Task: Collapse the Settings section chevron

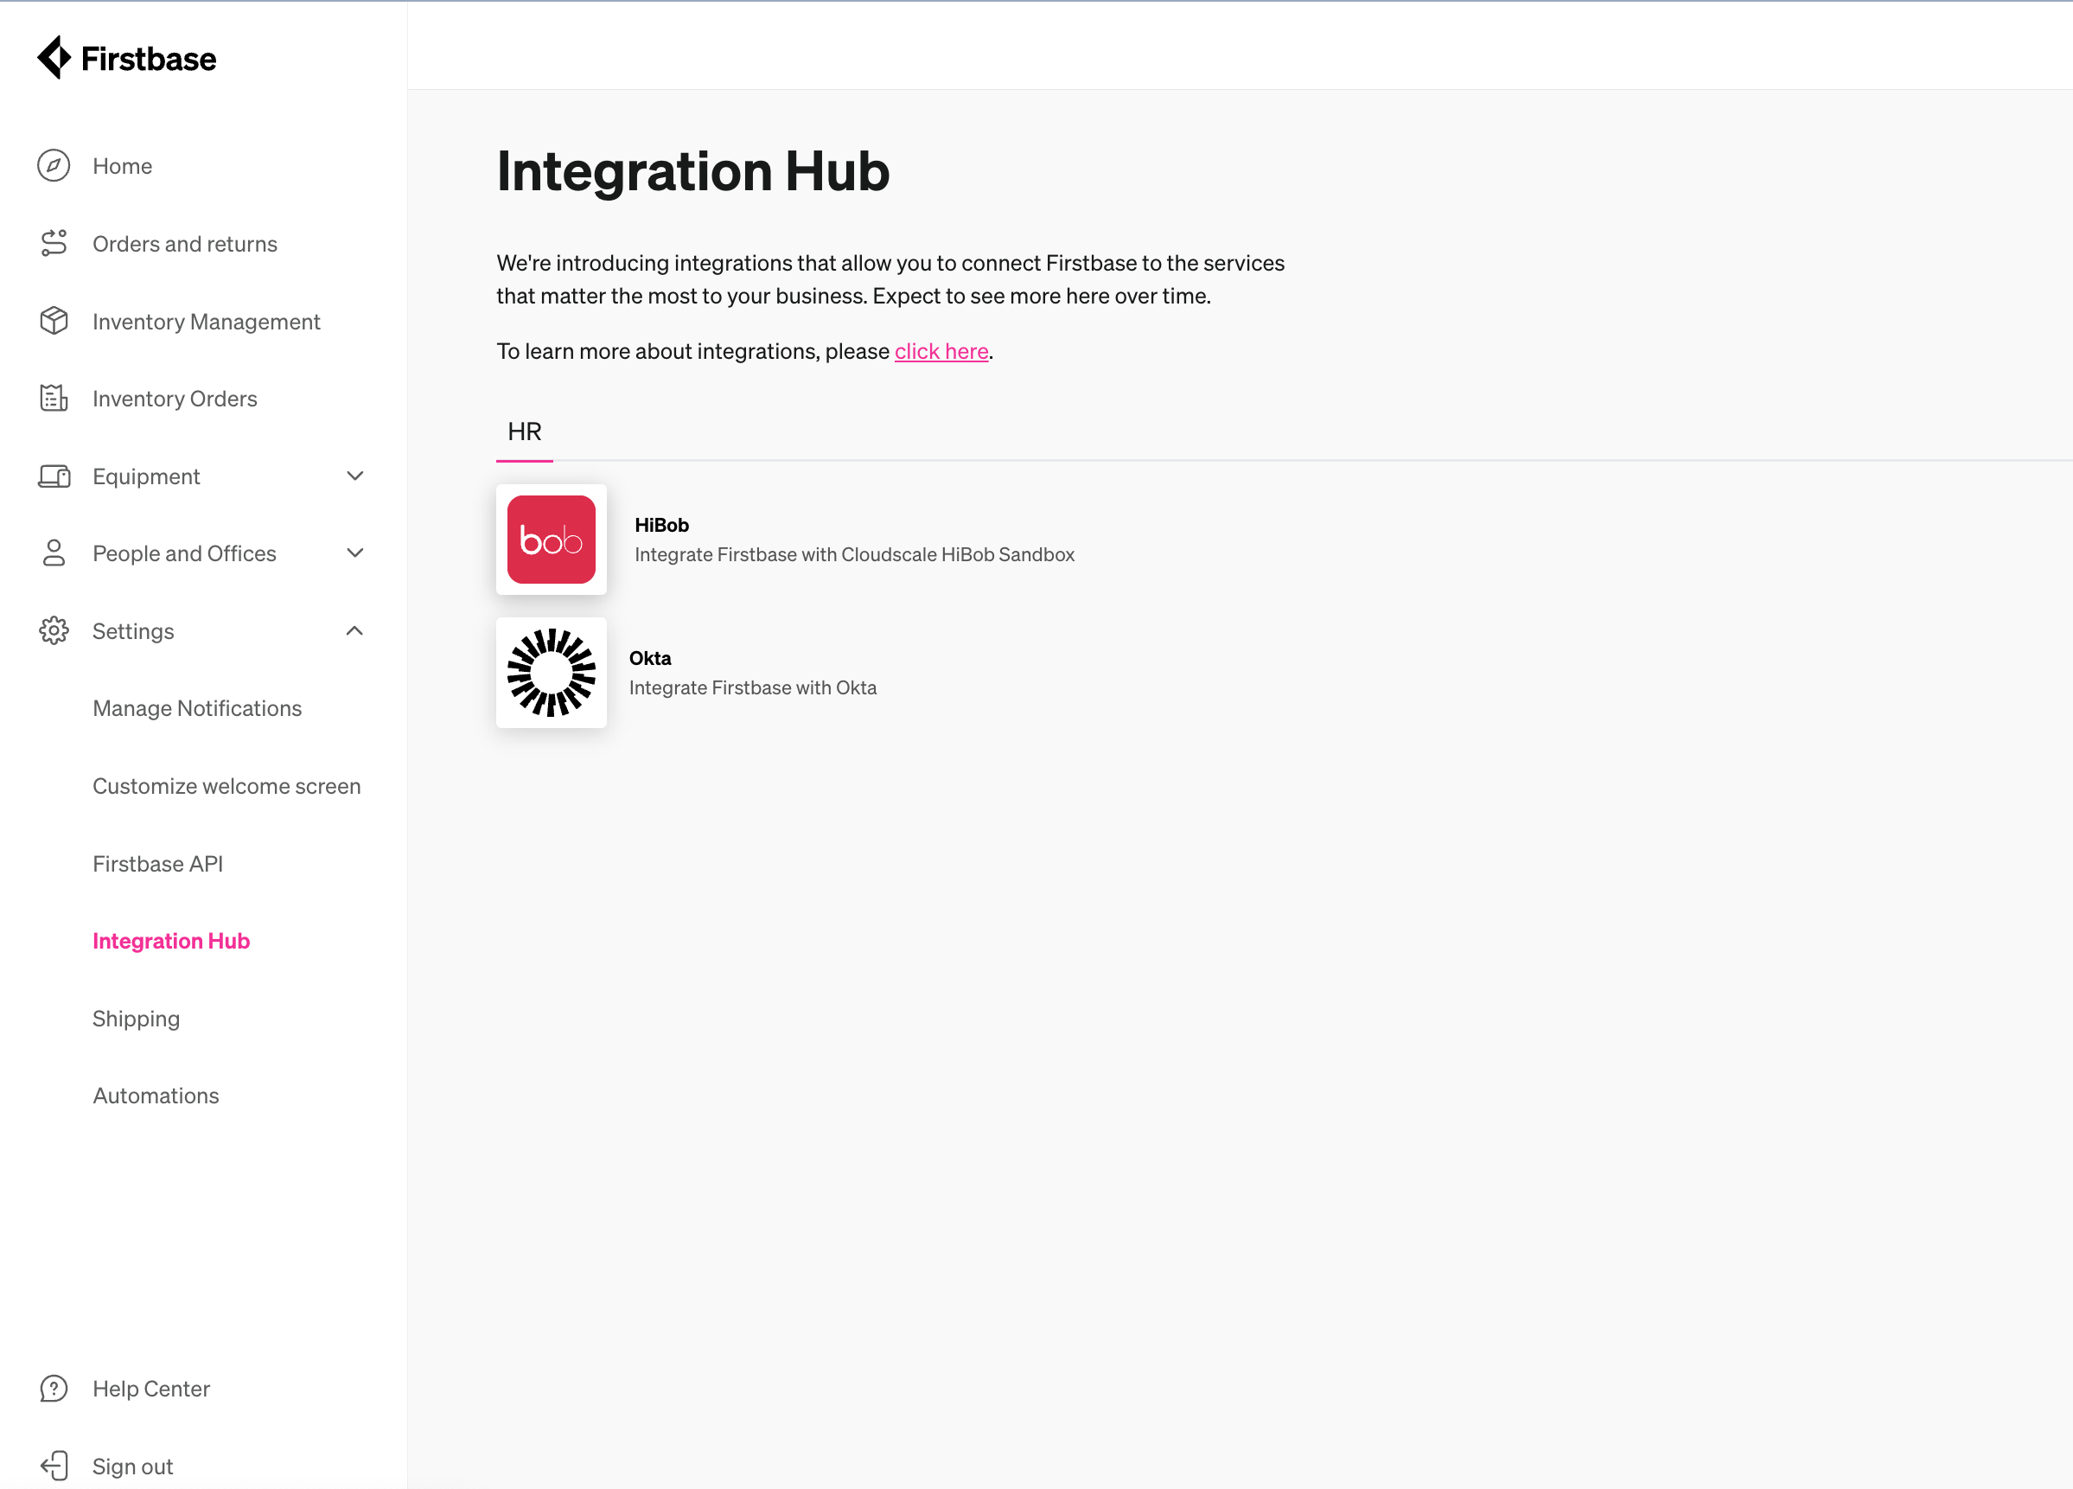Action: click(355, 630)
